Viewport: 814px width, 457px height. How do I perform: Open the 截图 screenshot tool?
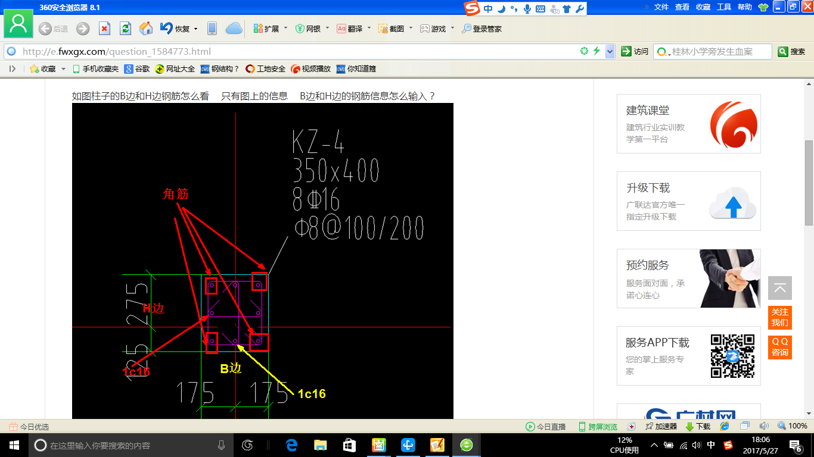[392, 29]
